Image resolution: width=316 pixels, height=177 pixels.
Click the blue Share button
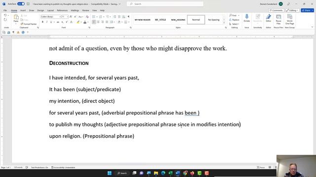tap(307, 10)
